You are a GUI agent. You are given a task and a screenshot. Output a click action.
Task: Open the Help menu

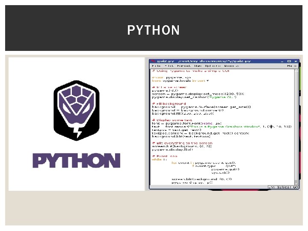[291, 66]
